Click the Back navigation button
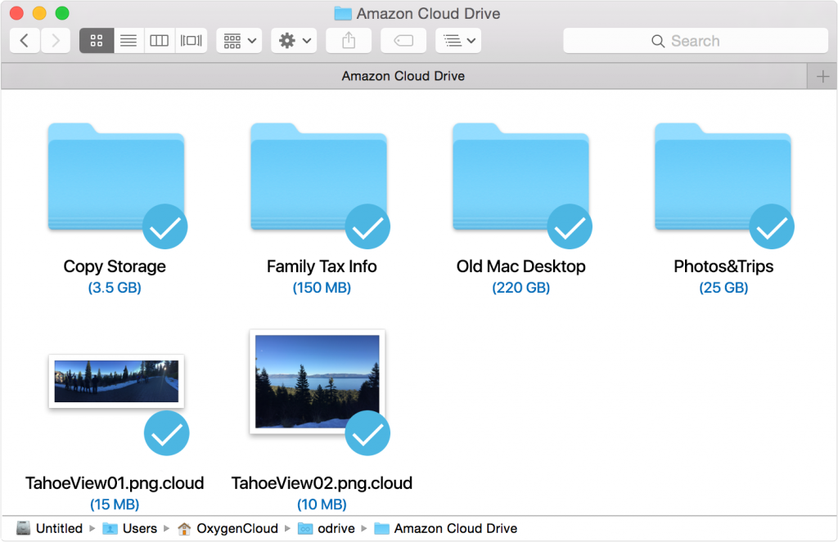Viewport: 838px width, 542px height. pos(24,40)
